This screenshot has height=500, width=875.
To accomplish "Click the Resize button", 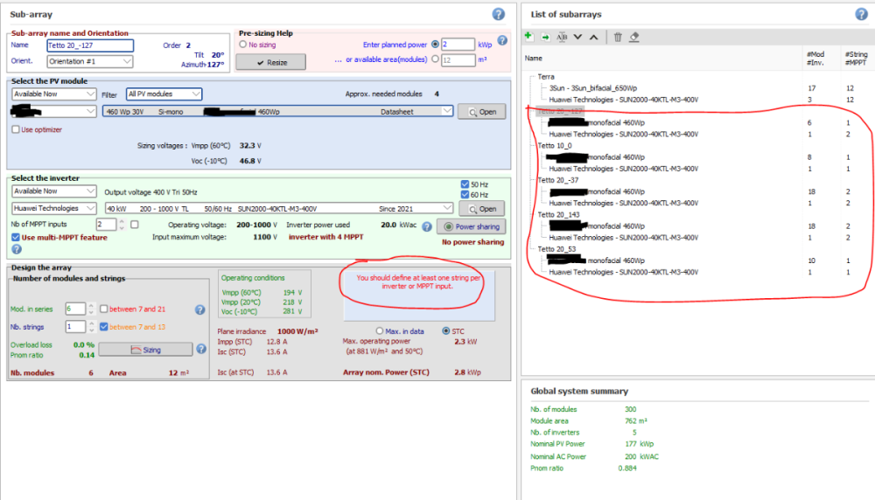I will 271,62.
